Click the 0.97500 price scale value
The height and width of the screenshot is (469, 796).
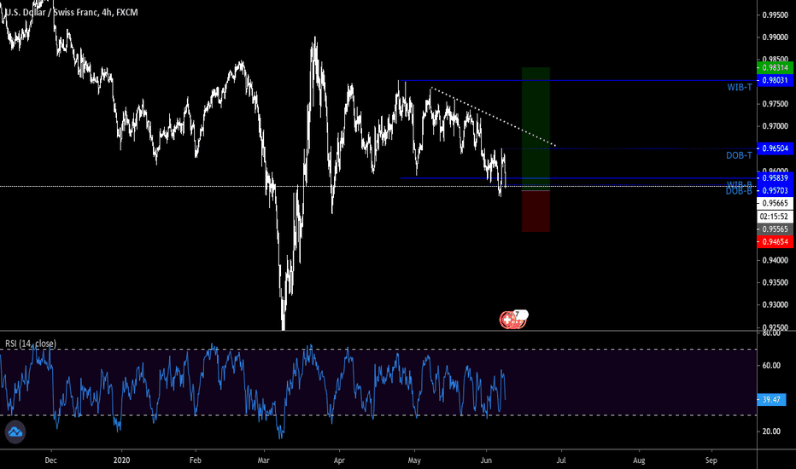(x=776, y=104)
